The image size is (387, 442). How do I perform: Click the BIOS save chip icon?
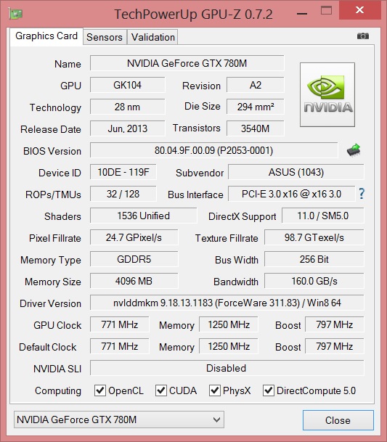(x=354, y=150)
